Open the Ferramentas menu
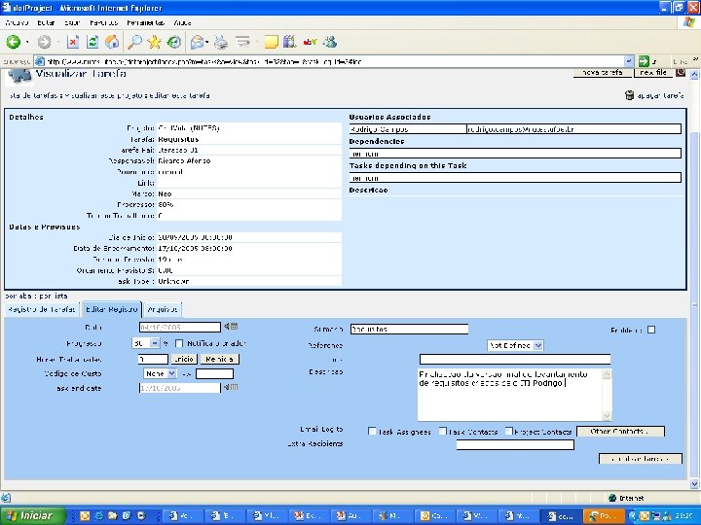Screen dimensions: 701x525 pos(146,22)
